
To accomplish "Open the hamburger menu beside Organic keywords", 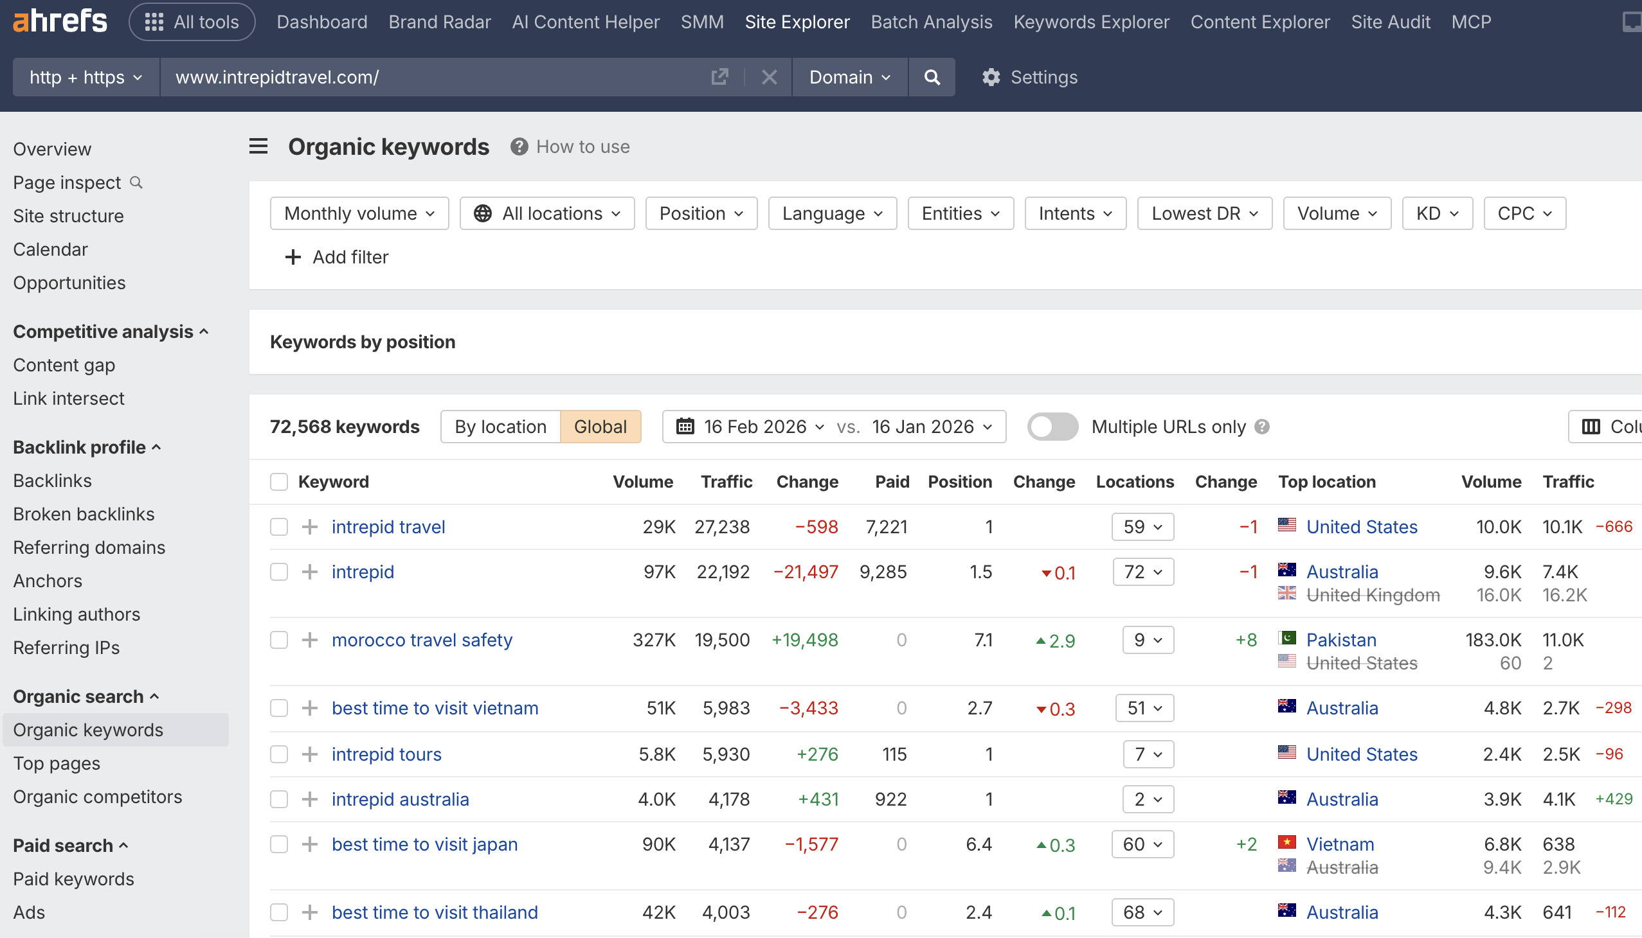I will (257, 146).
